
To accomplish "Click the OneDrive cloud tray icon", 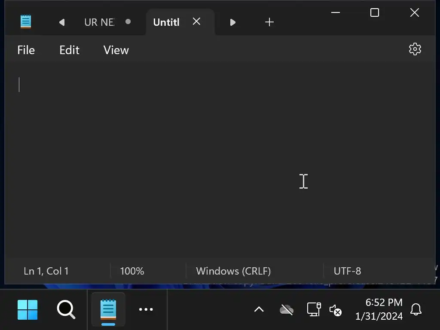I will [x=287, y=309].
